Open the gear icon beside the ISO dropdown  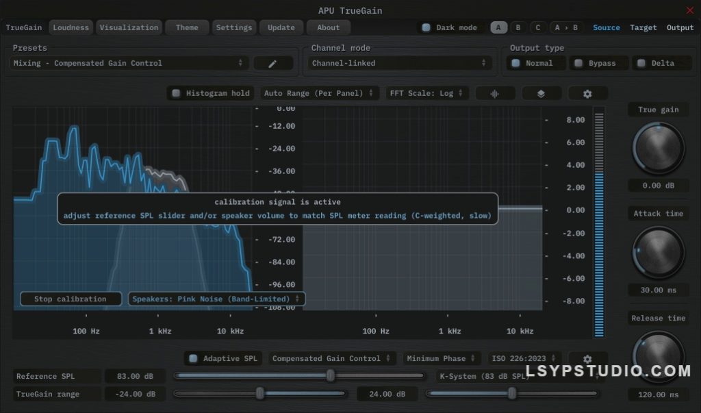[587, 358]
